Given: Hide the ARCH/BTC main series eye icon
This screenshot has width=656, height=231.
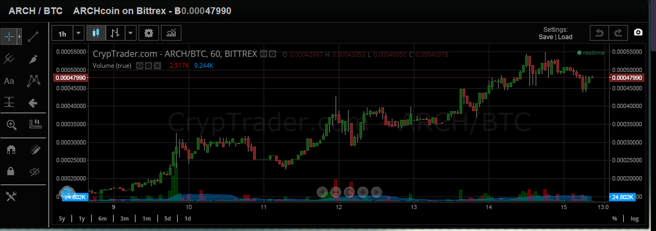Looking at the screenshot, I should pyautogui.click(x=263, y=54).
